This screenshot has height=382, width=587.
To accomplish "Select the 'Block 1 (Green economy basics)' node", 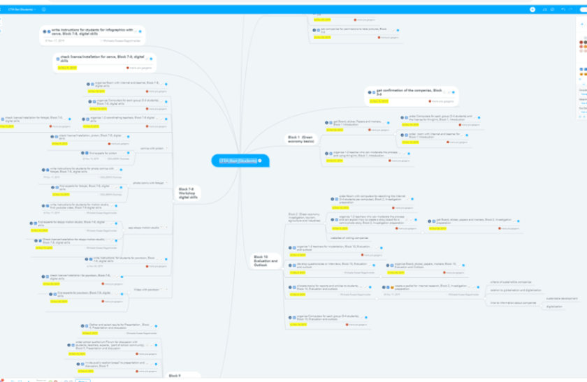I will (301, 138).
